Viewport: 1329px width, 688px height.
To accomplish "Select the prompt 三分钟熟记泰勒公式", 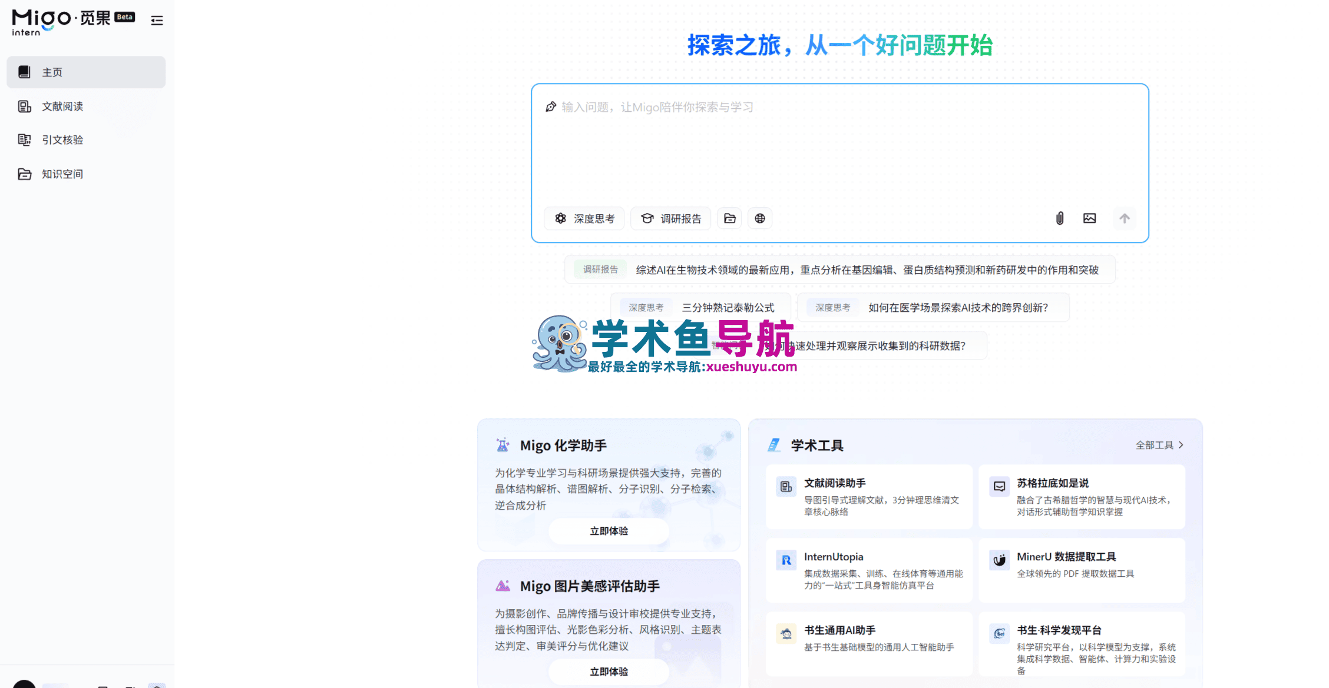I will point(701,308).
